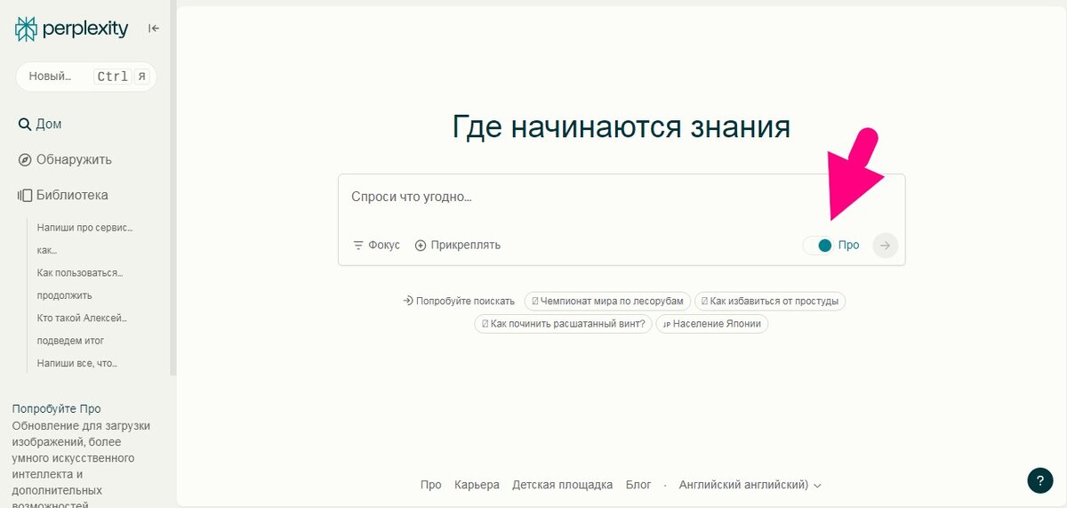Click the sidebar vertical scrollbar
Screen dimensions: 1067x508
point(173,187)
